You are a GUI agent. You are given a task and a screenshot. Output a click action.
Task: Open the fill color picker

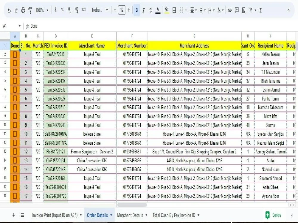(167, 10)
